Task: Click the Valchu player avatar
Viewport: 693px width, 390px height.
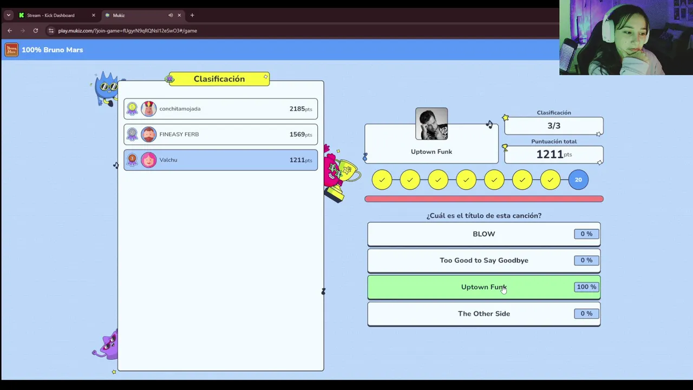Action: click(148, 160)
